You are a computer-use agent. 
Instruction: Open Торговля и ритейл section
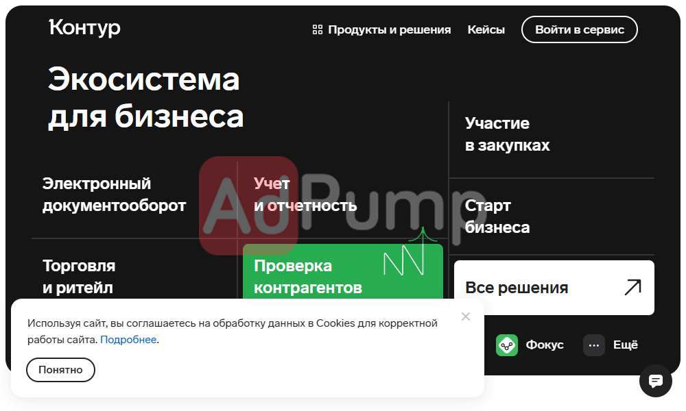pos(79,277)
